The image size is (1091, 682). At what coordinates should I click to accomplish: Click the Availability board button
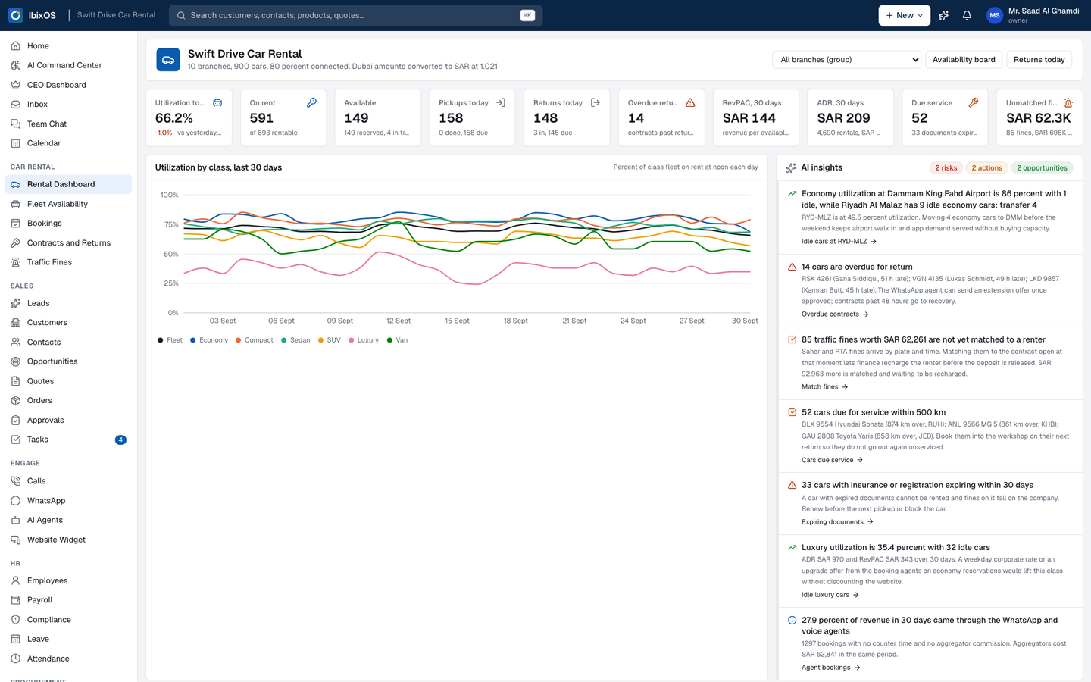tap(964, 60)
